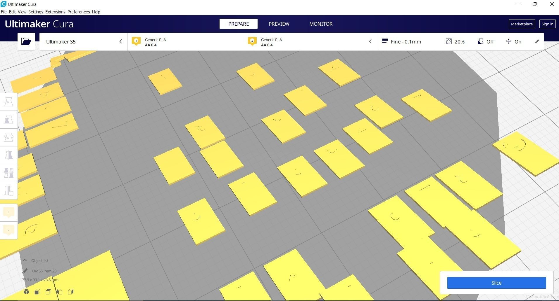Select the Scale tool
This screenshot has width=559, height=301.
pos(9,120)
